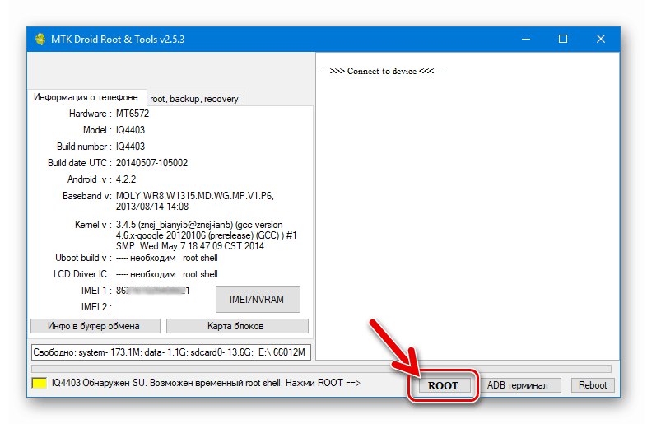647x424 pixels.
Task: Click the IMEI 1 label
Action: click(96, 291)
